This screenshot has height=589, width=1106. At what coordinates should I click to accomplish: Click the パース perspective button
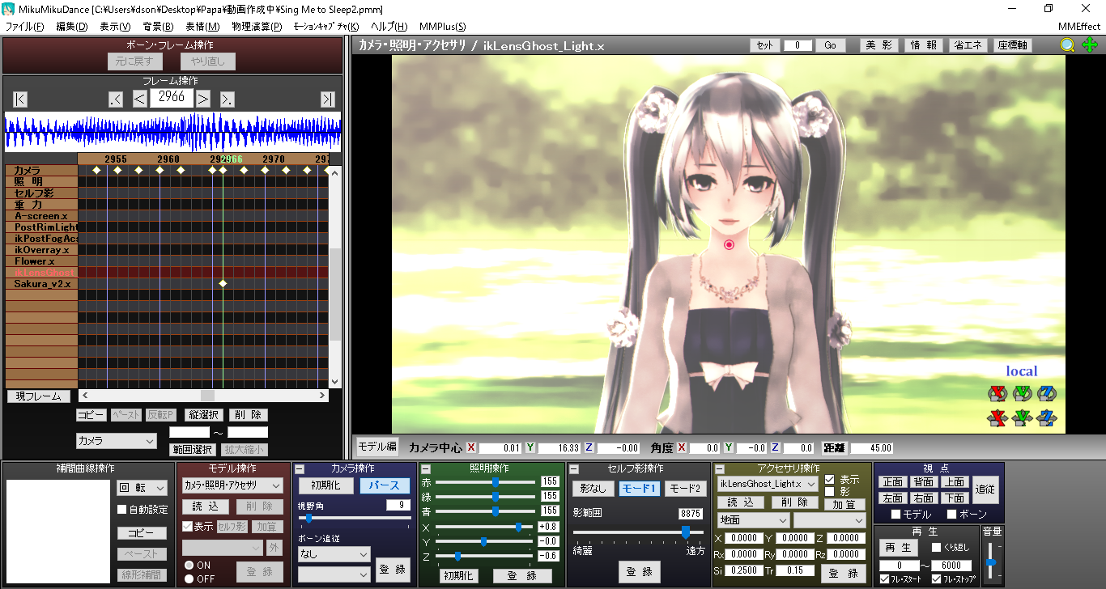(x=385, y=485)
